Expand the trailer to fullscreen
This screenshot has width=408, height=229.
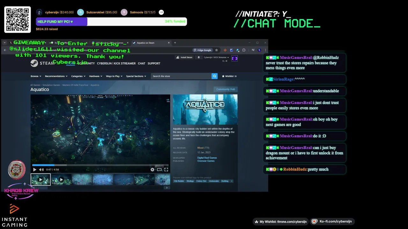click(166, 170)
